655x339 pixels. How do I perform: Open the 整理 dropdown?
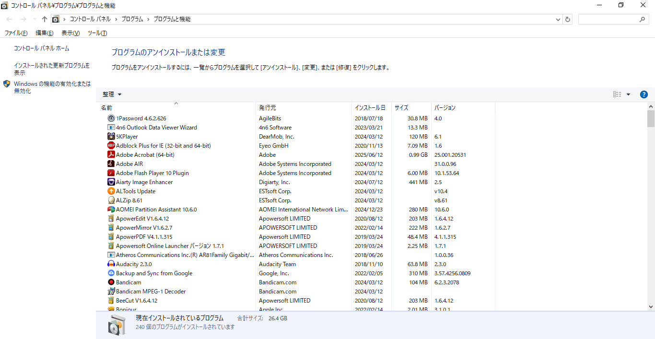112,94
